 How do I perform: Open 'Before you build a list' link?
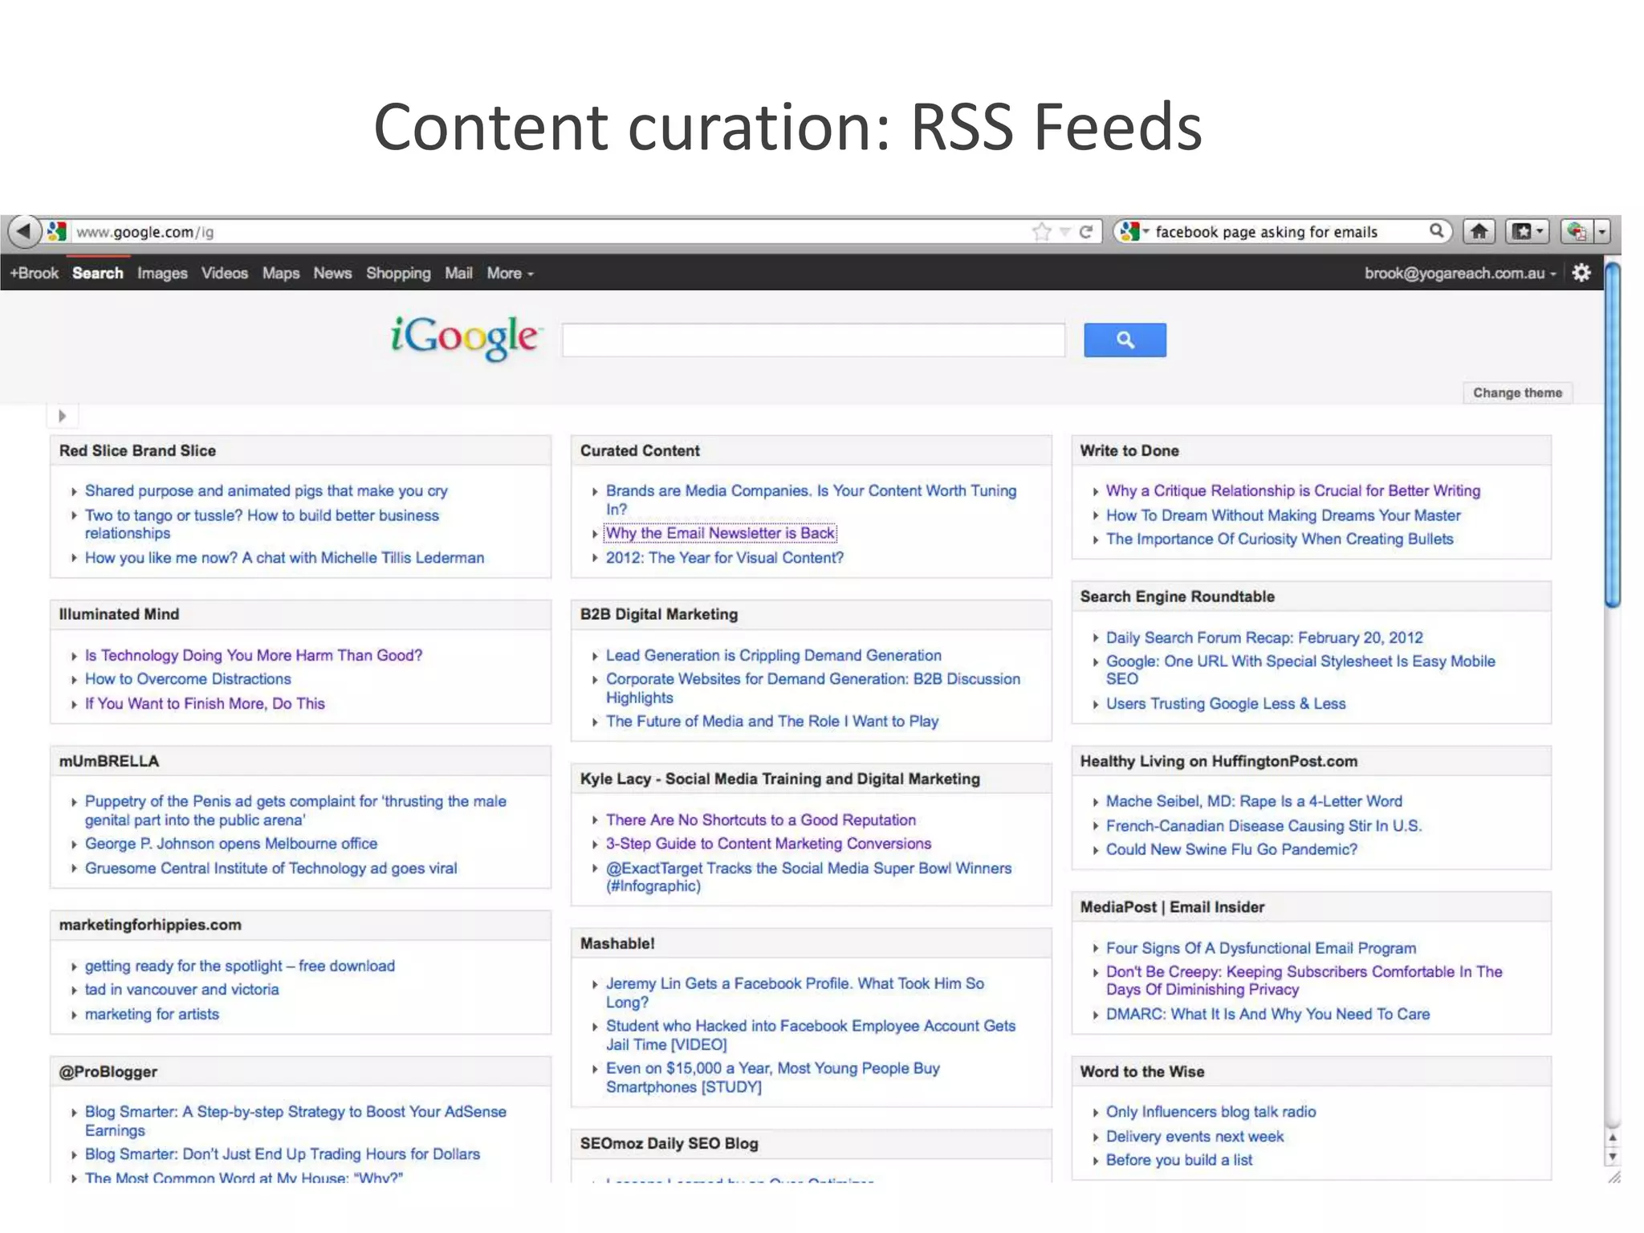click(1179, 1160)
